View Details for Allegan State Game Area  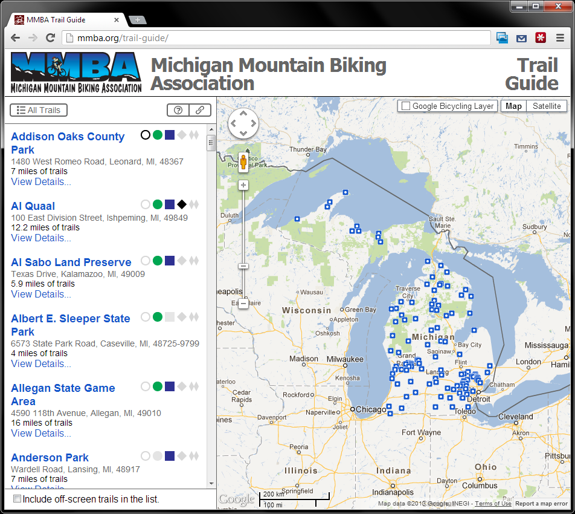tap(41, 433)
